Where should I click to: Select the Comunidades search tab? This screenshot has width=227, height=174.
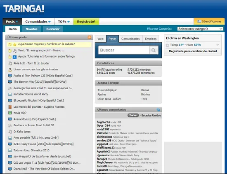click(x=130, y=39)
